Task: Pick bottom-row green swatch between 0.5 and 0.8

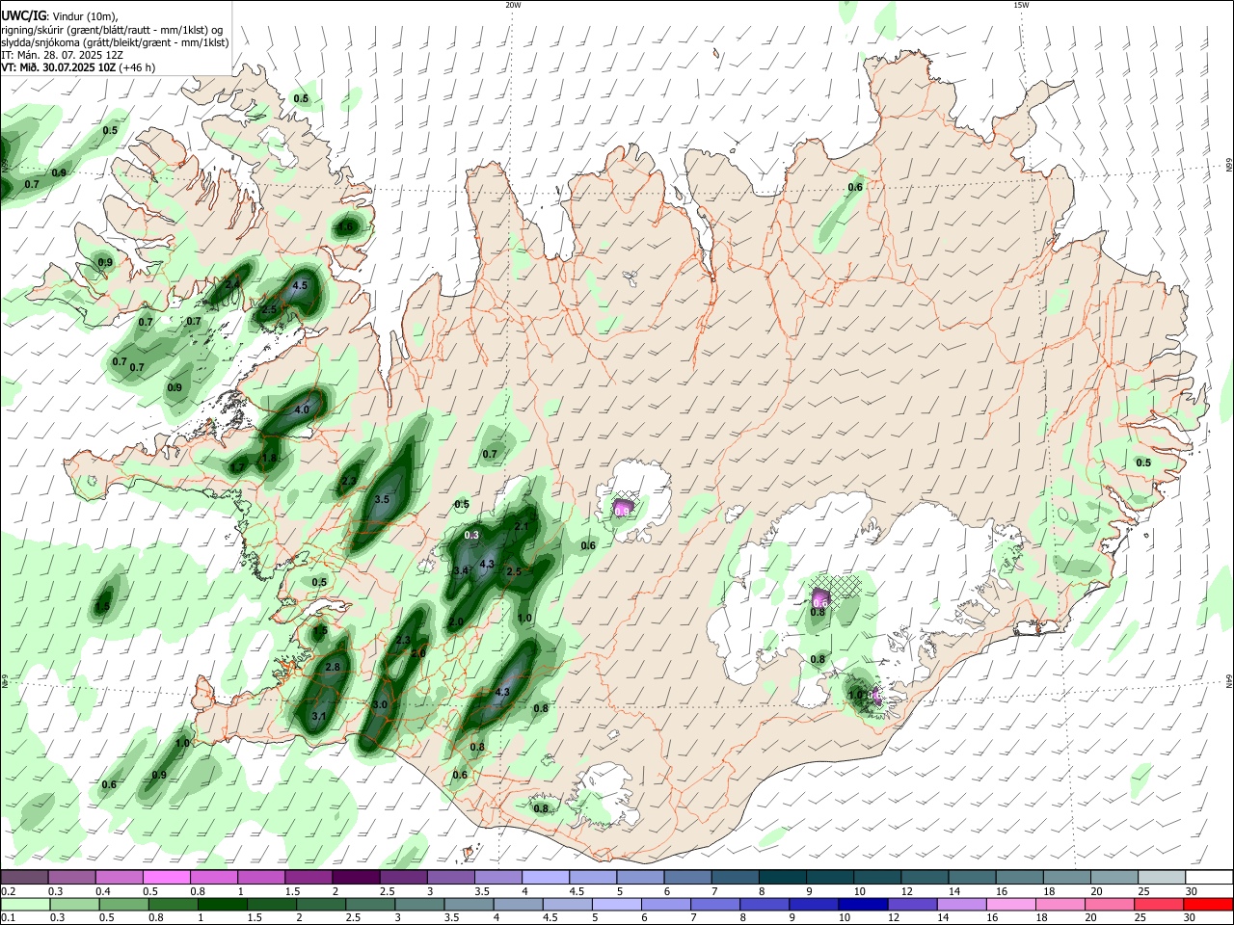Action: (123, 904)
